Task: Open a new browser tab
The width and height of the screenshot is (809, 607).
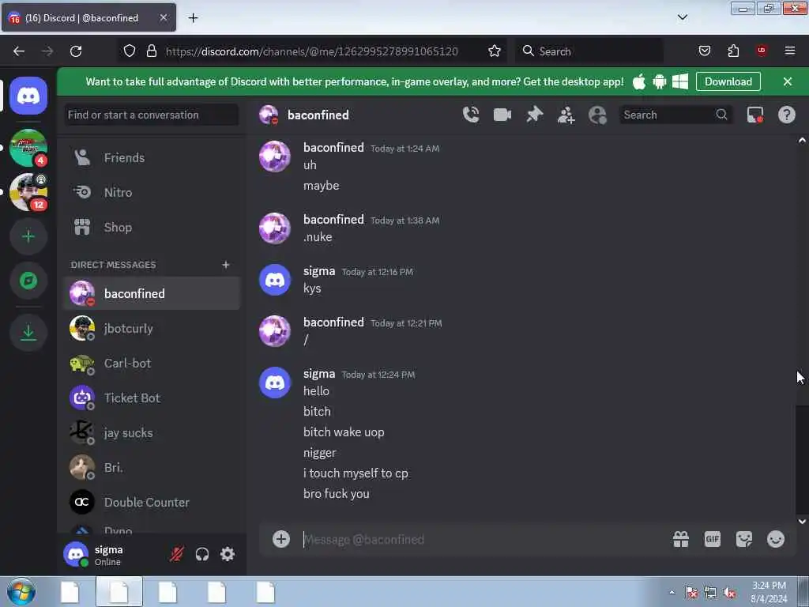Action: coord(193,18)
